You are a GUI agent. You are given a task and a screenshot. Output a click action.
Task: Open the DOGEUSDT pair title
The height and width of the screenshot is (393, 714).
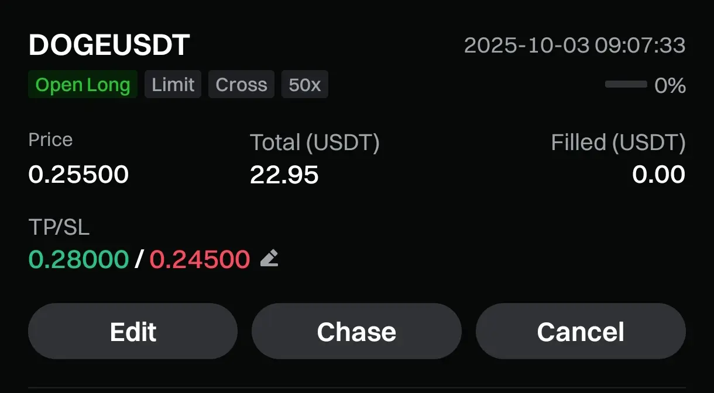click(x=109, y=46)
